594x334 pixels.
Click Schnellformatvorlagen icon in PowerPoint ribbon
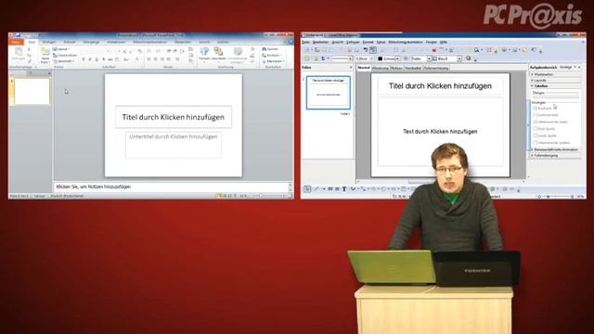click(238, 52)
